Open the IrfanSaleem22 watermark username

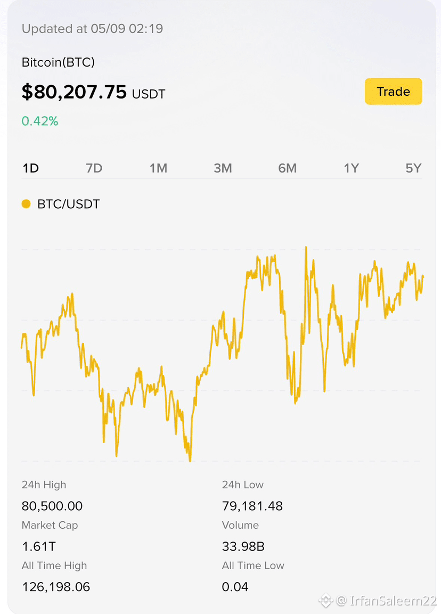pyautogui.click(x=393, y=600)
